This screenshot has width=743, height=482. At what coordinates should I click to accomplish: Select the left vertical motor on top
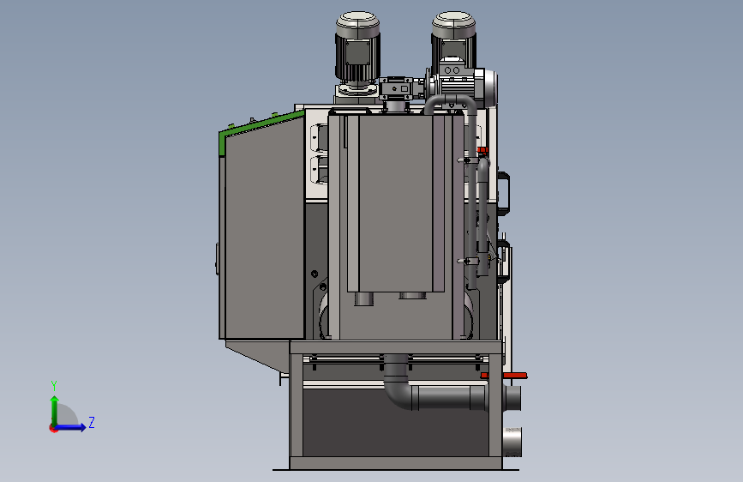[357, 52]
